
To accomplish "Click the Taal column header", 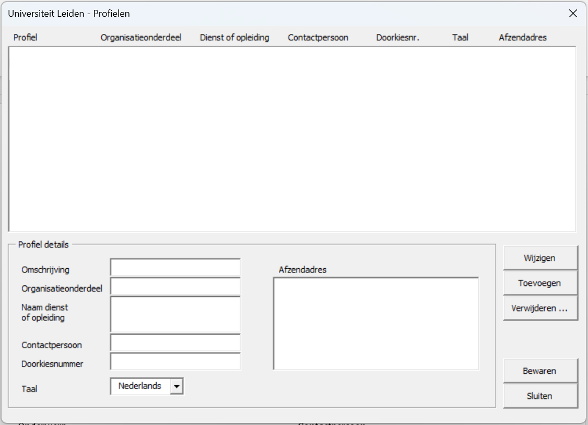I will point(460,38).
